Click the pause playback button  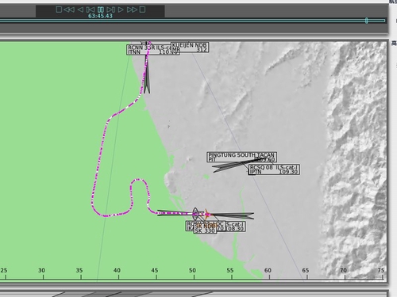click(x=101, y=10)
